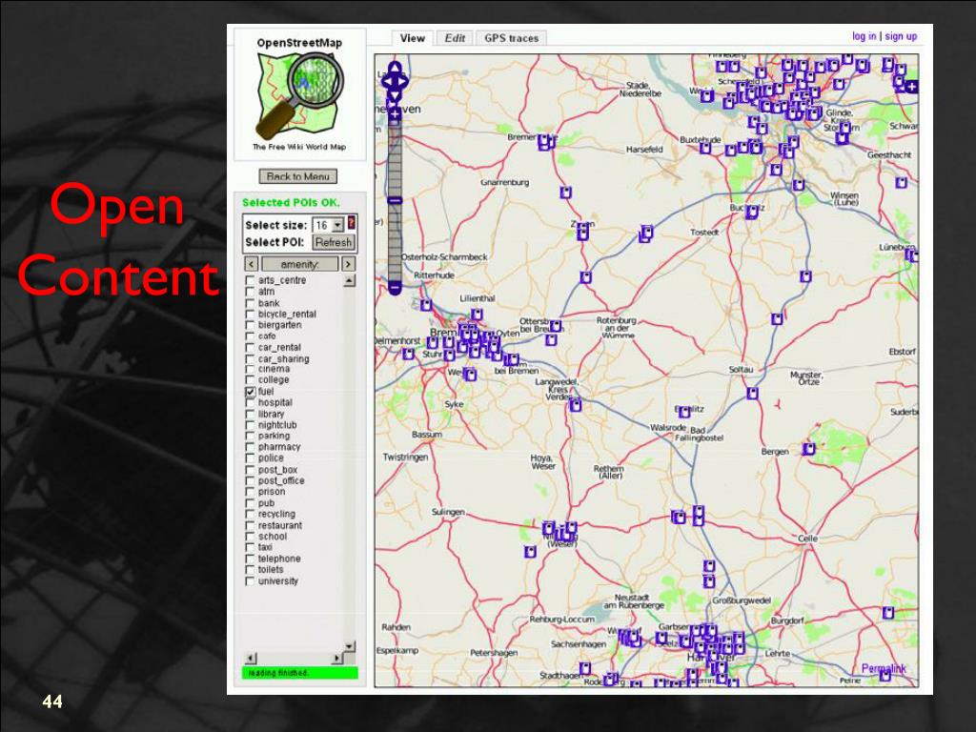Open the red question mark help icon
The height and width of the screenshot is (732, 976).
351,223
